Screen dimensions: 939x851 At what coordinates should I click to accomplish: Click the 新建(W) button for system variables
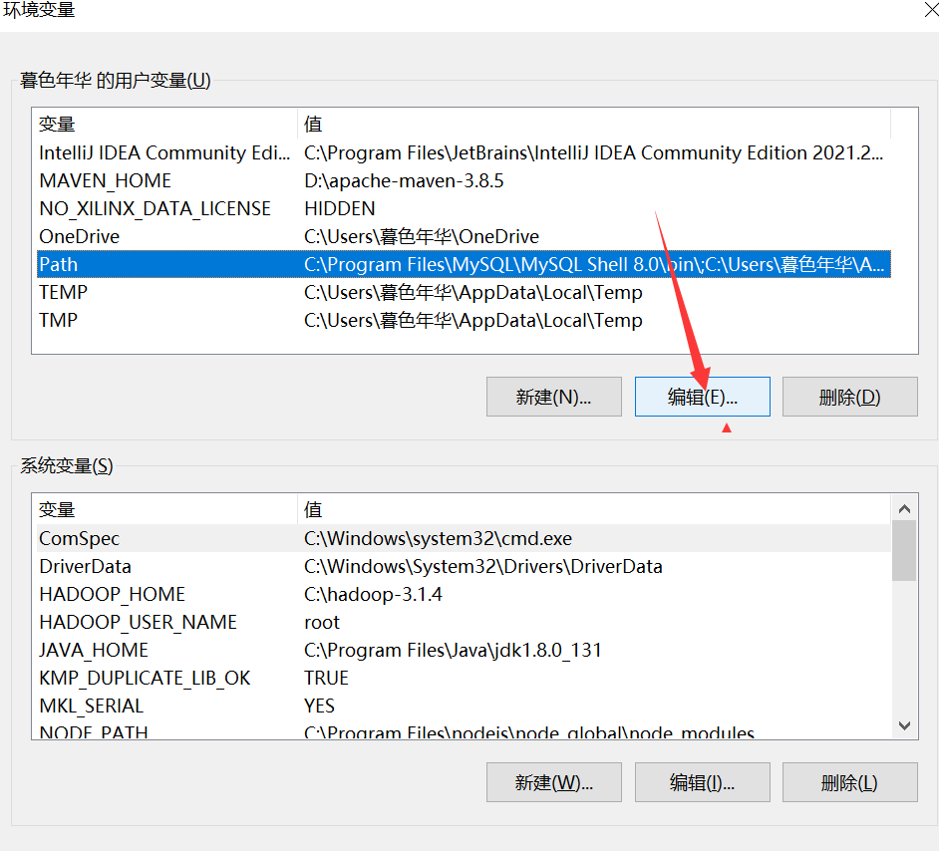pyautogui.click(x=553, y=782)
